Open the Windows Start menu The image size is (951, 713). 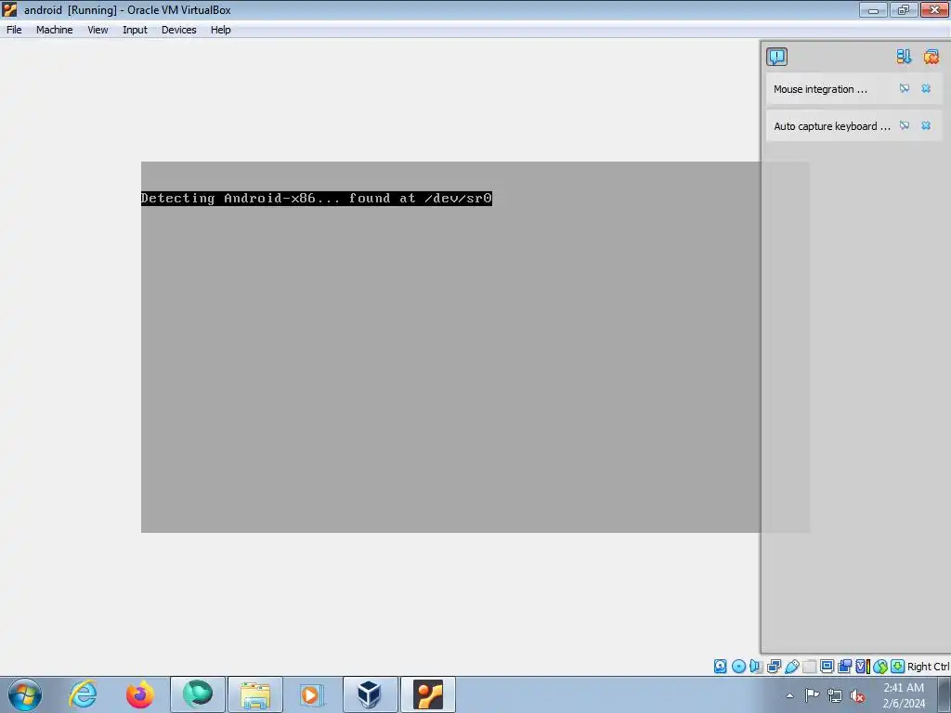point(25,694)
